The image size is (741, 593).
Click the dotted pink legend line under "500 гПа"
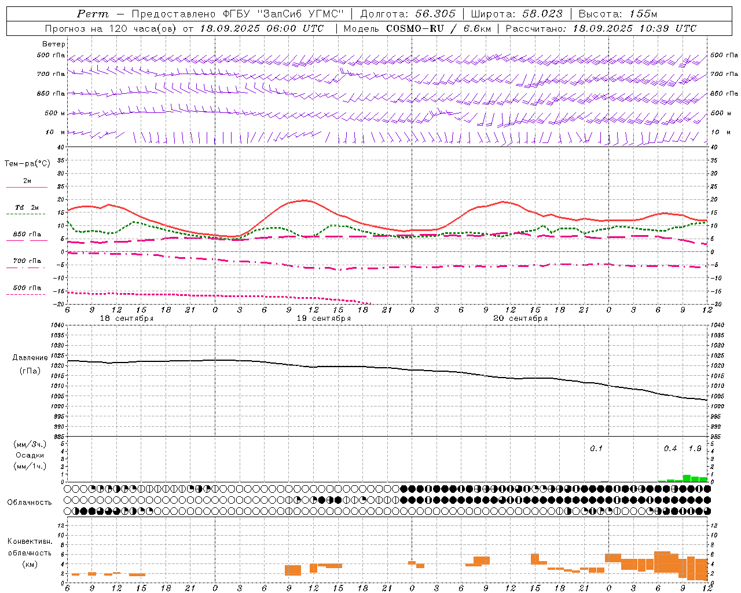point(26,295)
